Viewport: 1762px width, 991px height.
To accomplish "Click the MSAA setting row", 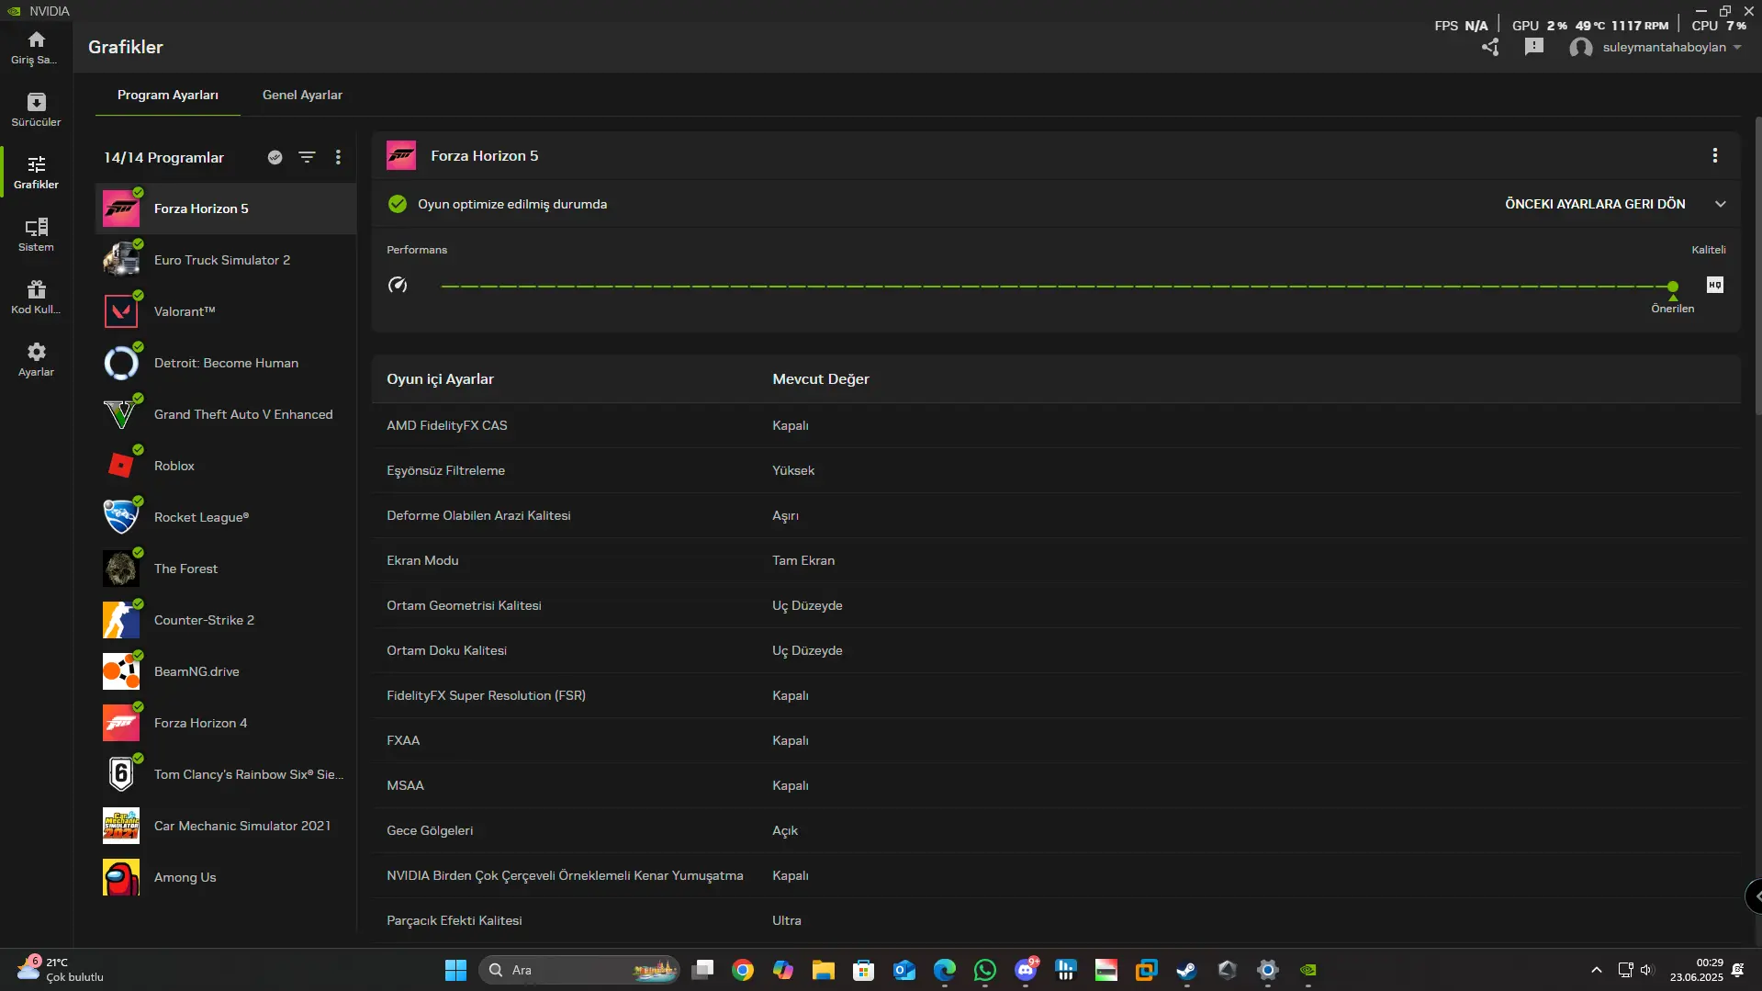I will 1056,785.
